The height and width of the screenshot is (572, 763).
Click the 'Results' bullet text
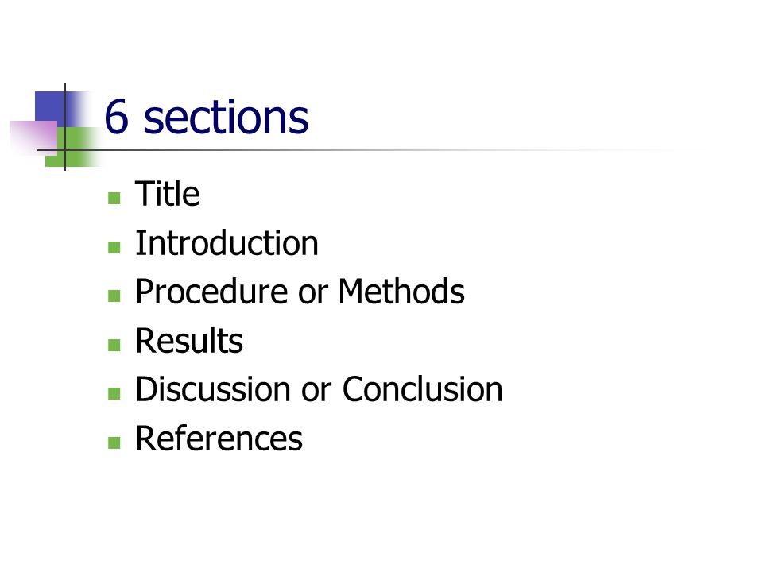tap(189, 341)
